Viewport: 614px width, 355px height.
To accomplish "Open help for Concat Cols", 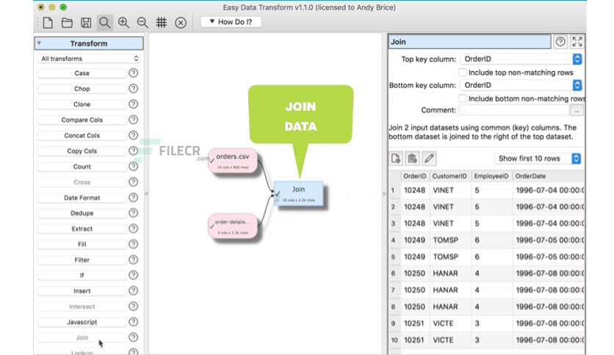I will pos(134,135).
